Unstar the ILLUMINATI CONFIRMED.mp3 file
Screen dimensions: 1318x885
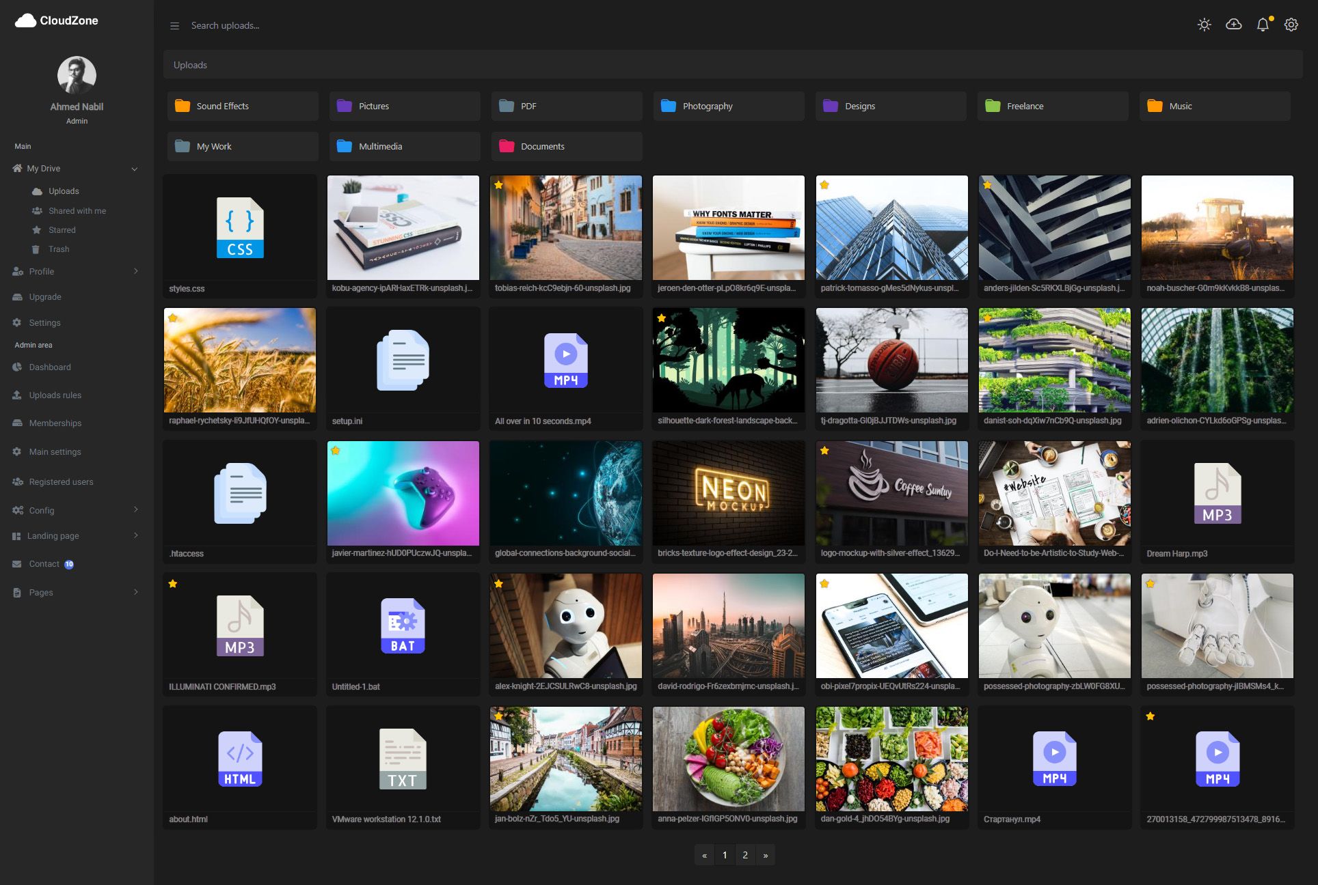pyautogui.click(x=173, y=584)
